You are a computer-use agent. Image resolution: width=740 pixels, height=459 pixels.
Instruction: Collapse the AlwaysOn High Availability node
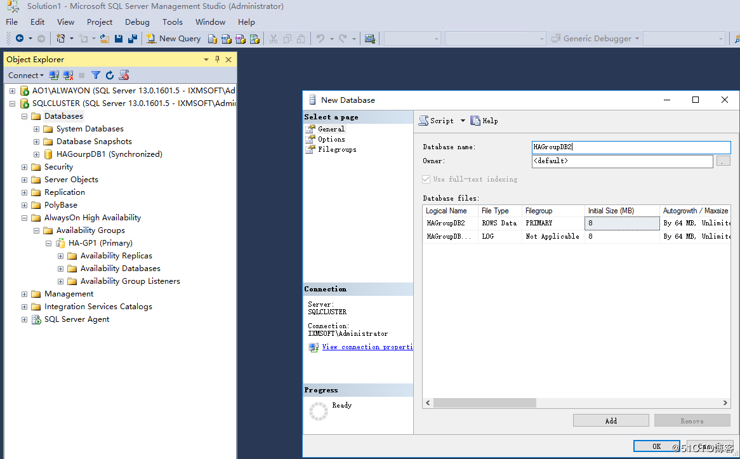click(x=24, y=217)
